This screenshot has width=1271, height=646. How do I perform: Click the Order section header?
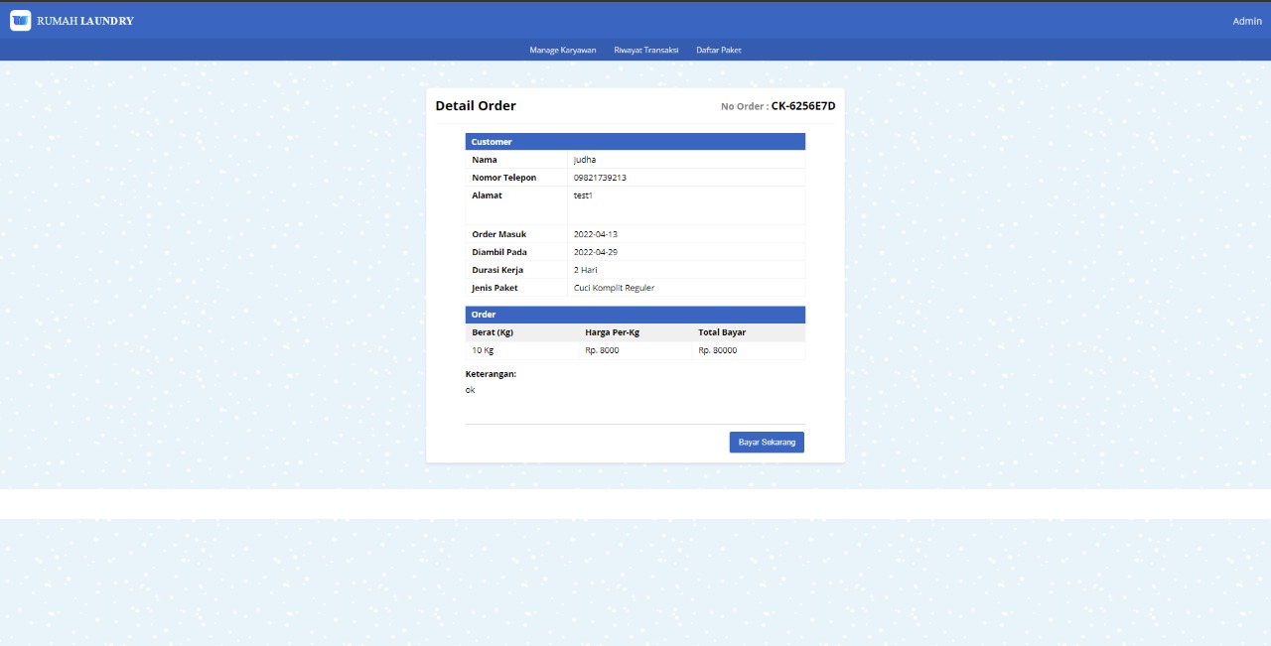pyautogui.click(x=483, y=314)
